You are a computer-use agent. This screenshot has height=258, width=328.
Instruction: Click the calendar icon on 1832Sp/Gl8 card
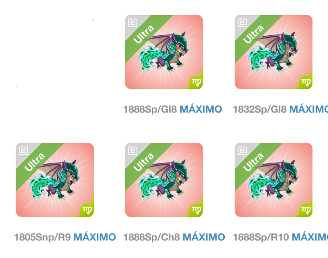click(242, 23)
